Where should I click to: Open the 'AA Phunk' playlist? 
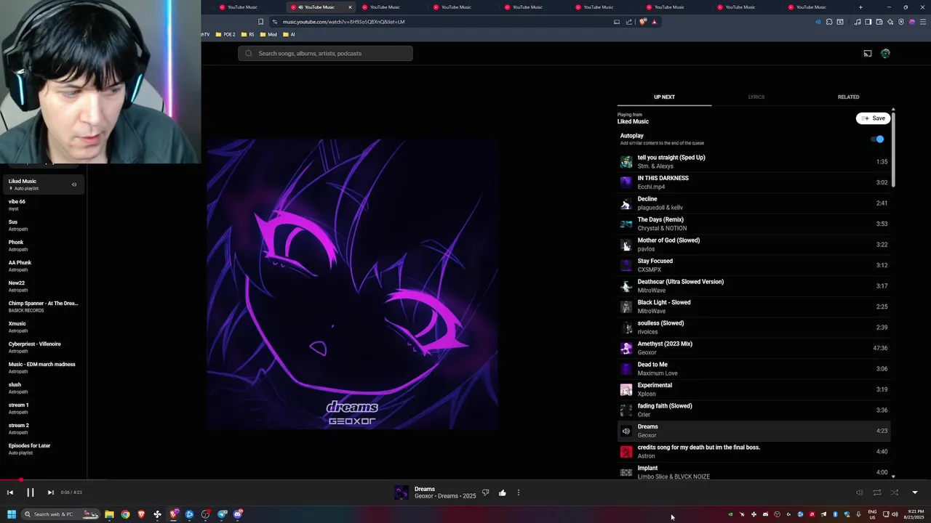pyautogui.click(x=44, y=266)
